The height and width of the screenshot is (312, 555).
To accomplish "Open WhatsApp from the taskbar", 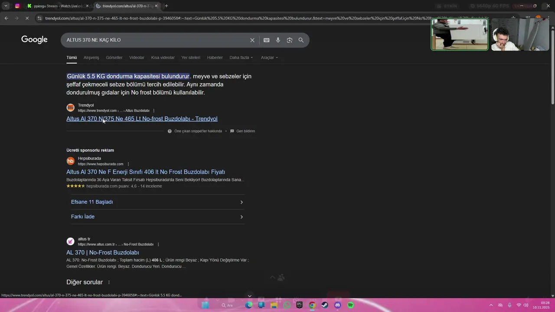I will click(287, 305).
